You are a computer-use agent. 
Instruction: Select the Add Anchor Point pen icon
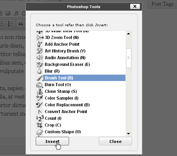tap(40, 44)
